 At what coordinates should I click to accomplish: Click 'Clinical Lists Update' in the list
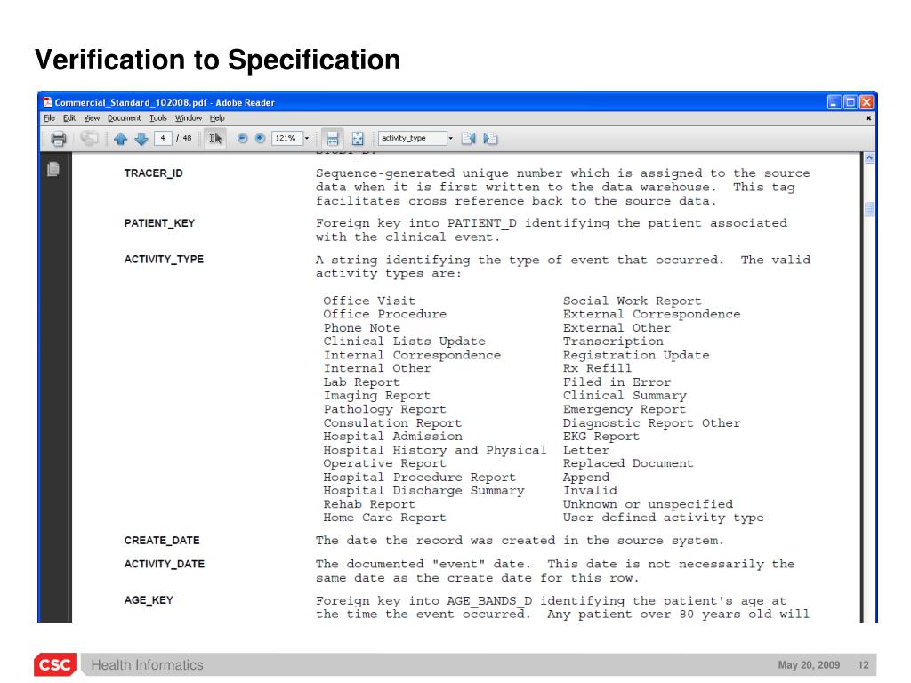[405, 341]
